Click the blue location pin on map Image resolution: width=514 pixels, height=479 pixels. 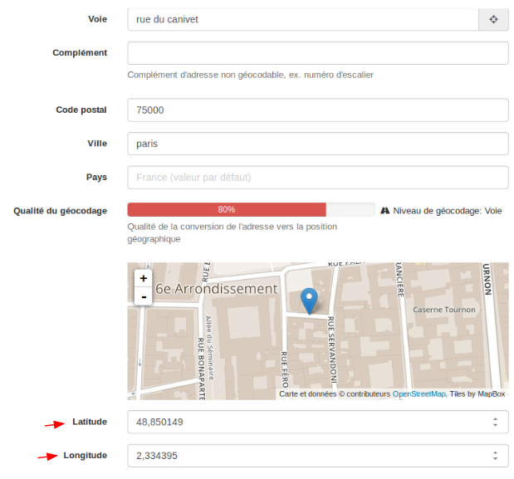click(x=309, y=301)
